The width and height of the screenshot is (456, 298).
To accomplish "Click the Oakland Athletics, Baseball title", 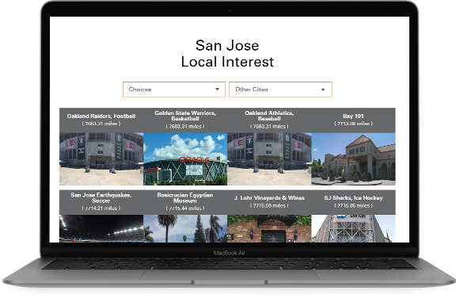I will coord(269,116).
